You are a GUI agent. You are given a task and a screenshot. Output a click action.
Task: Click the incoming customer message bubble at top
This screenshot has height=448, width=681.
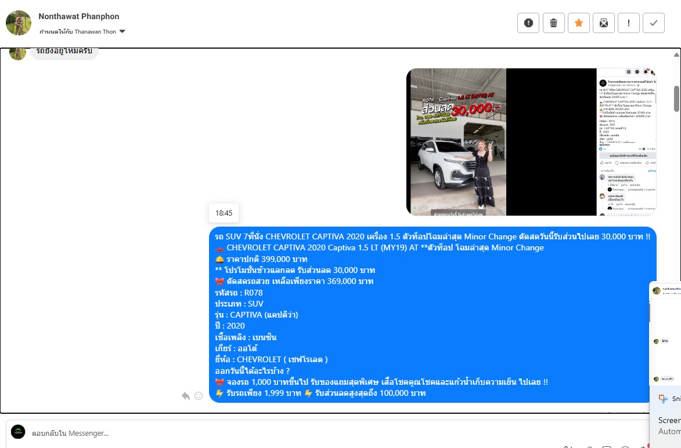[x=64, y=53]
